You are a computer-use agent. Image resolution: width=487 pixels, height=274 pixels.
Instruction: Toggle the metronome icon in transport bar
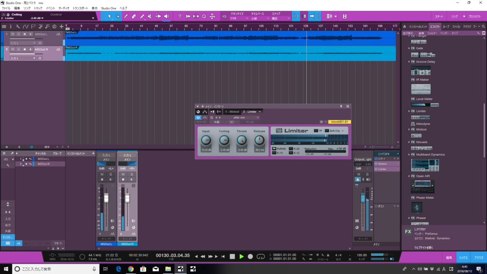(x=328, y=255)
